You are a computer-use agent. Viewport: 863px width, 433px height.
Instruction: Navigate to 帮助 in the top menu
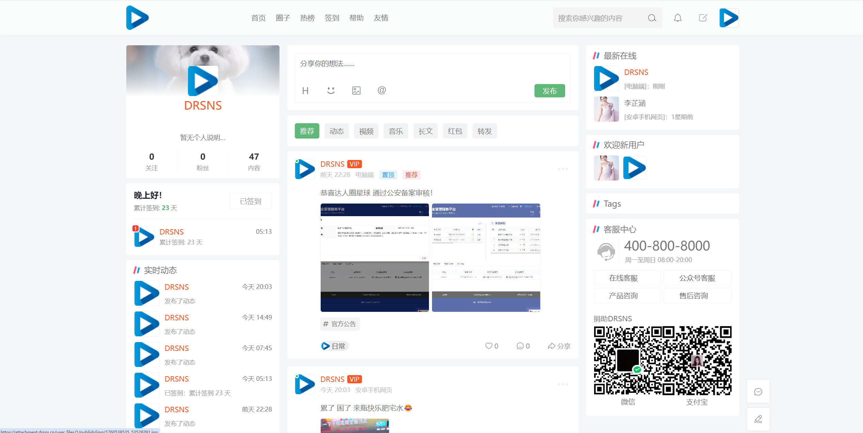(x=356, y=18)
